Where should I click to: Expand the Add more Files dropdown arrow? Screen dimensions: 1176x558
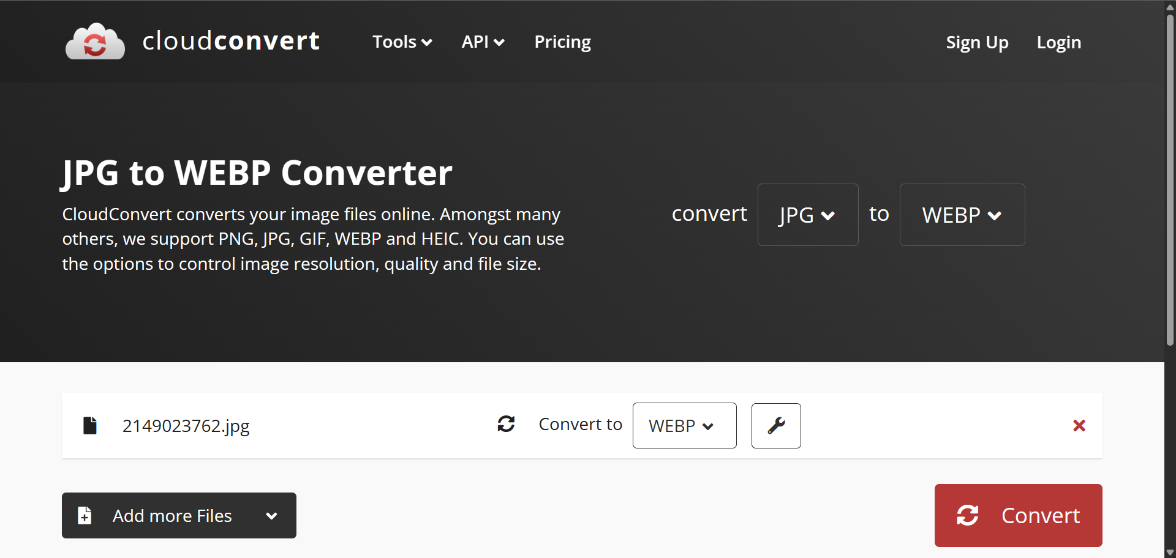point(271,516)
